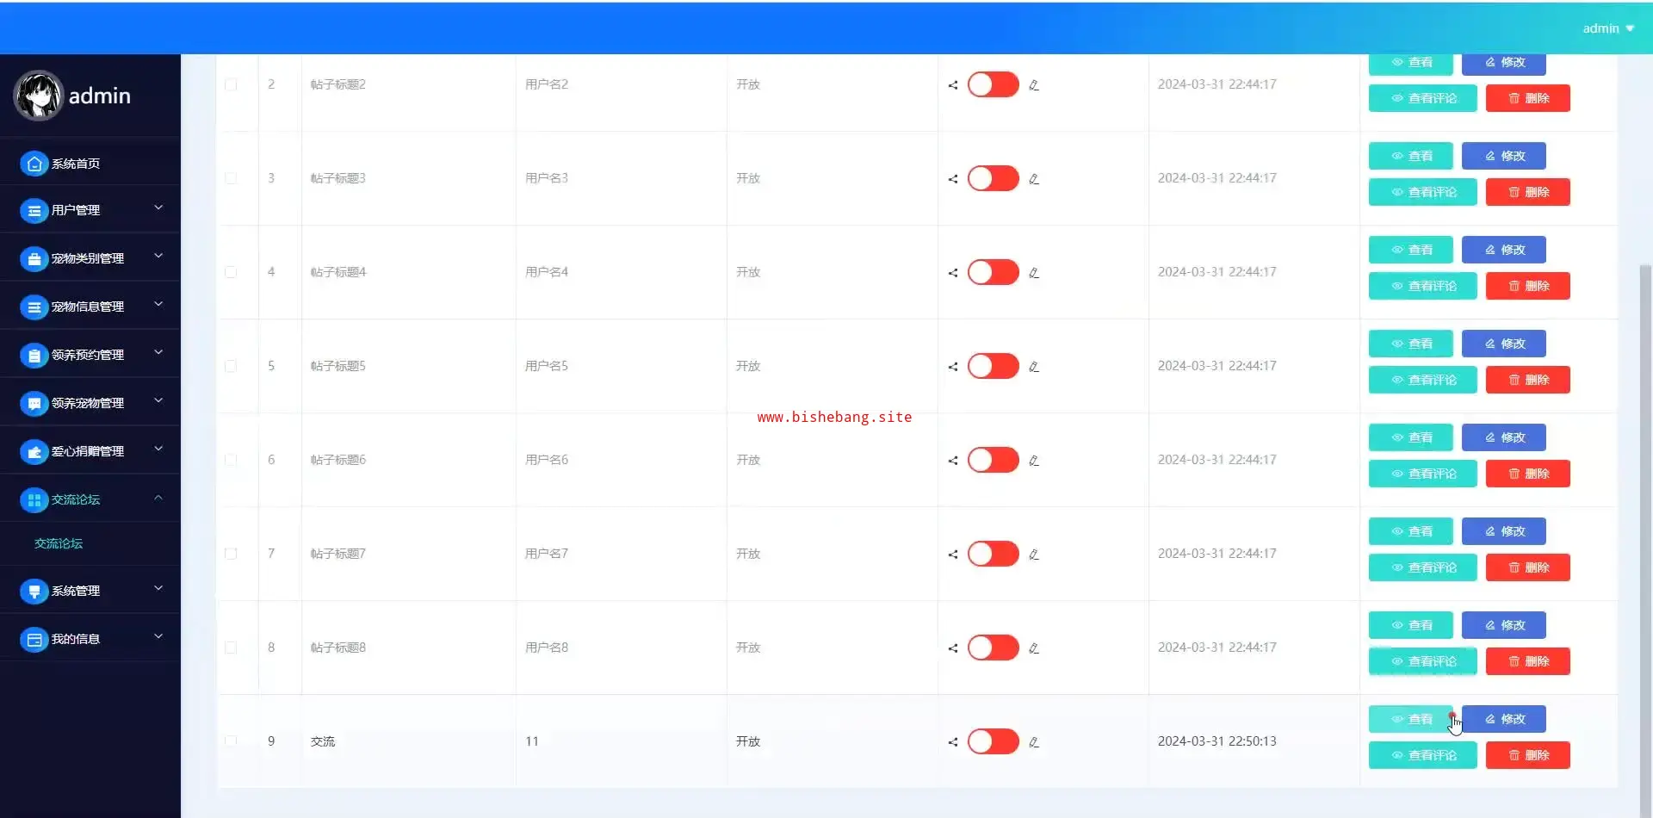Viewport: 1653px width, 818px height.
Task: Click the pencil icon beside the 交流 row switch
Action: (1034, 742)
